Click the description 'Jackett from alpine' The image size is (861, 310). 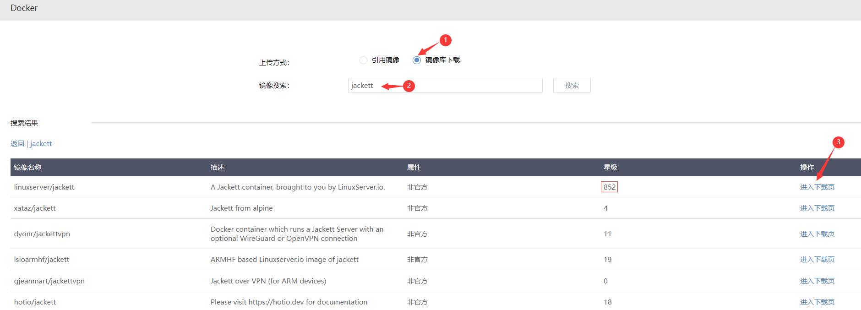click(x=242, y=208)
